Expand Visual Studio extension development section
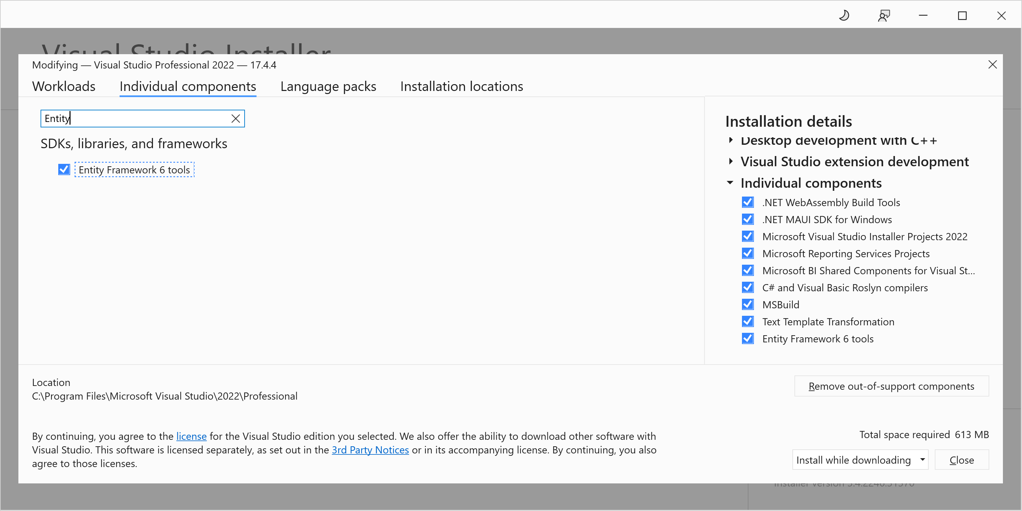This screenshot has height=511, width=1022. [x=730, y=161]
